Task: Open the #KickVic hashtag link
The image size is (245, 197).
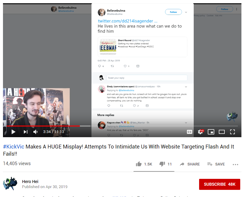Action: click(14, 147)
